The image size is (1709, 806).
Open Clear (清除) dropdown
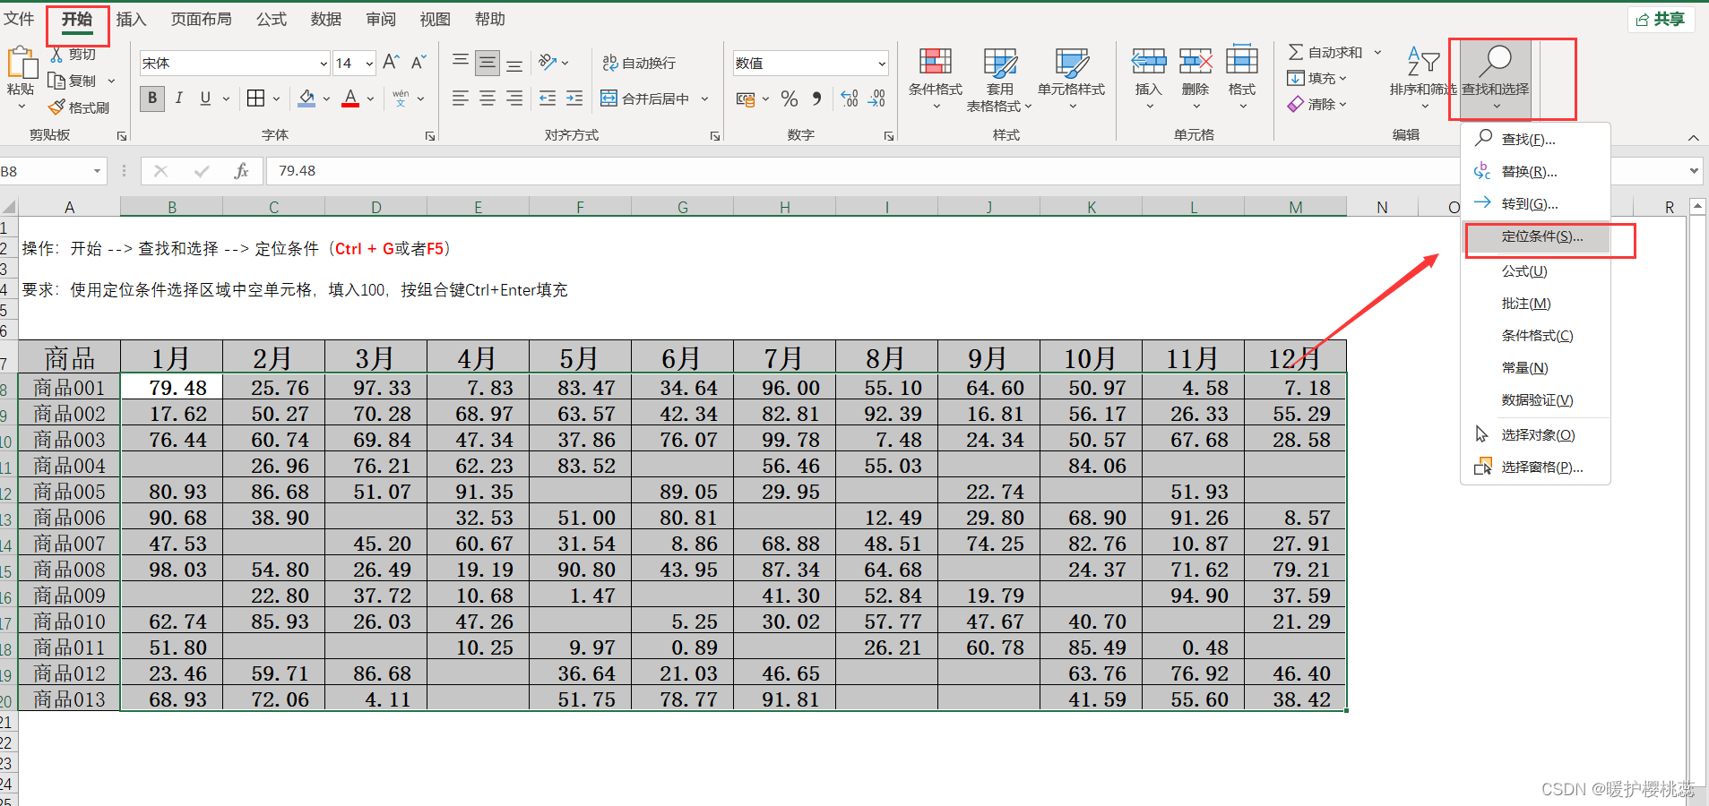click(1317, 105)
